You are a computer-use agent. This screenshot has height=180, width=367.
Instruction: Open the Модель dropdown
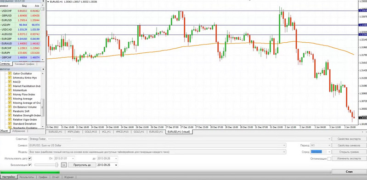(x=284, y=152)
